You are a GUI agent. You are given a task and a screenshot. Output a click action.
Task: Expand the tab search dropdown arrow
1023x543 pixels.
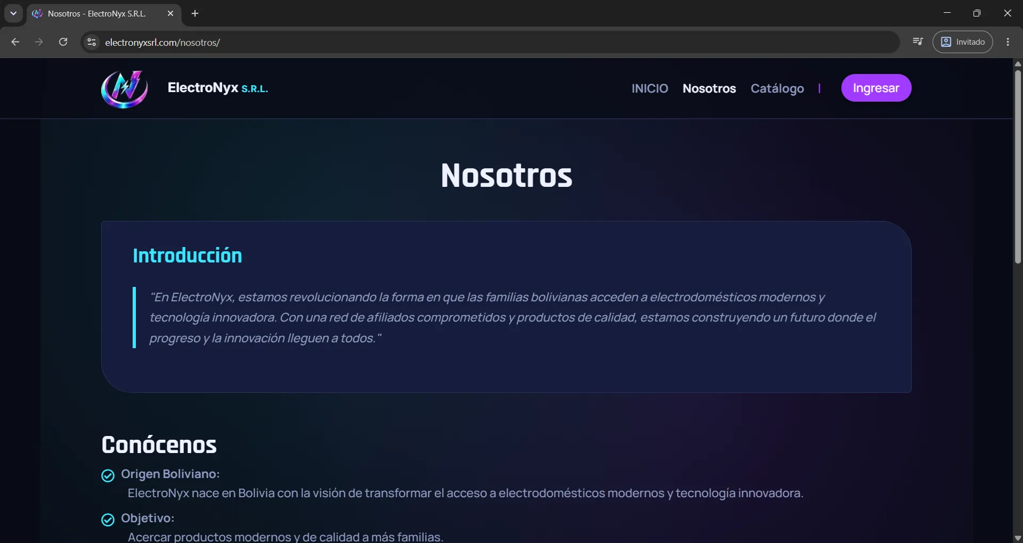pyautogui.click(x=13, y=13)
